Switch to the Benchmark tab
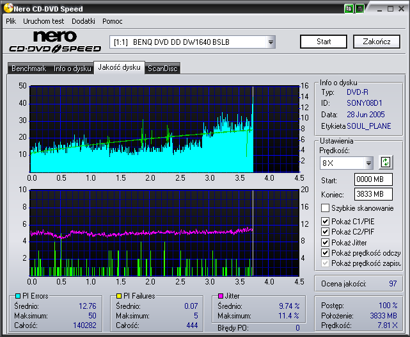Image resolution: width=410 pixels, height=337 pixels. coord(29,69)
